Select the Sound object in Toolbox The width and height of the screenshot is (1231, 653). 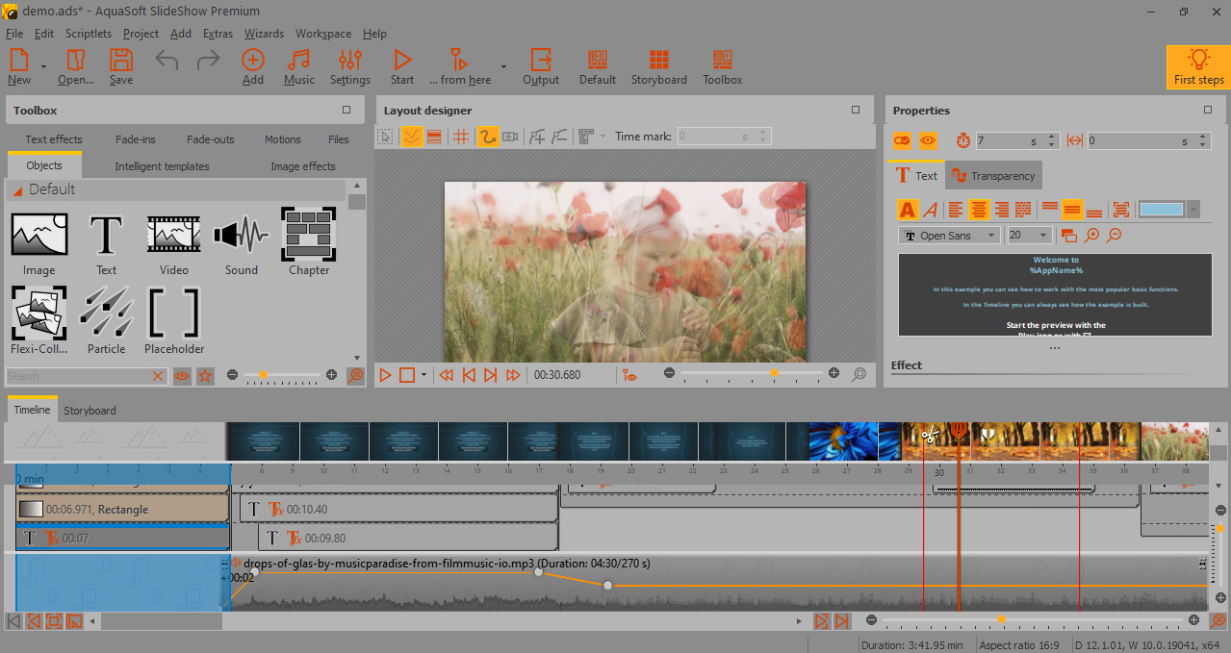[242, 244]
